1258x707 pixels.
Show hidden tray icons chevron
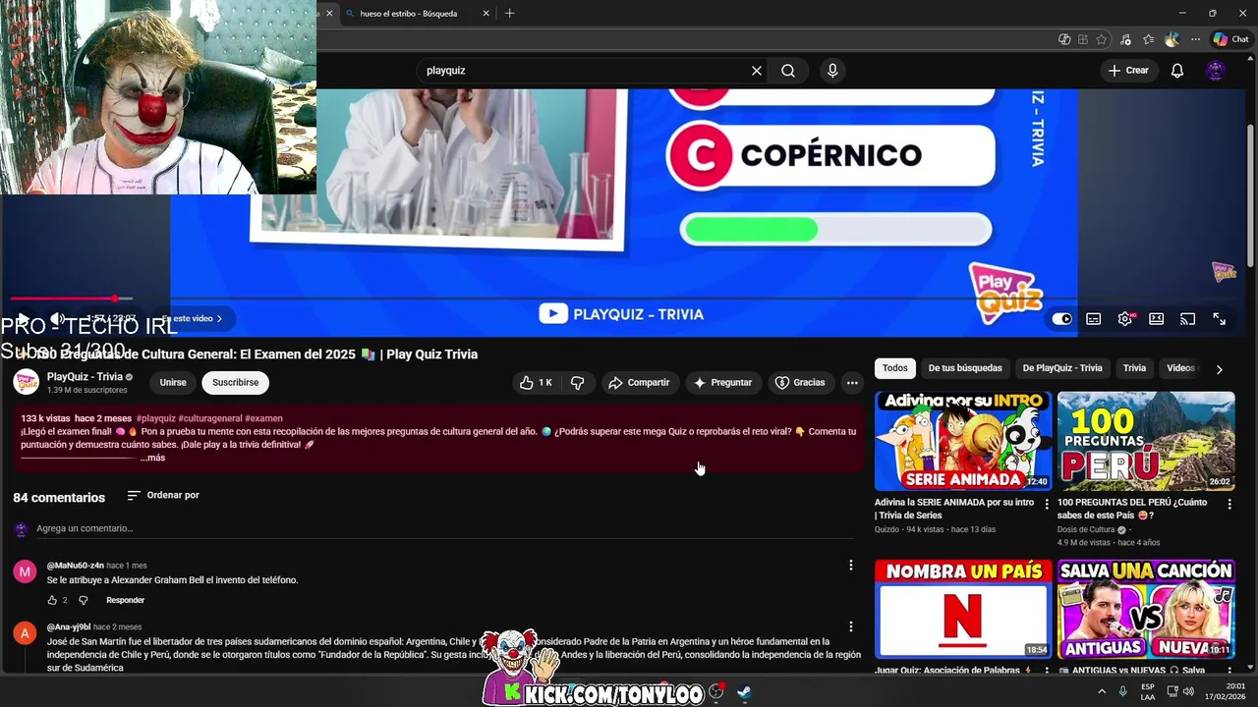[x=1102, y=692]
